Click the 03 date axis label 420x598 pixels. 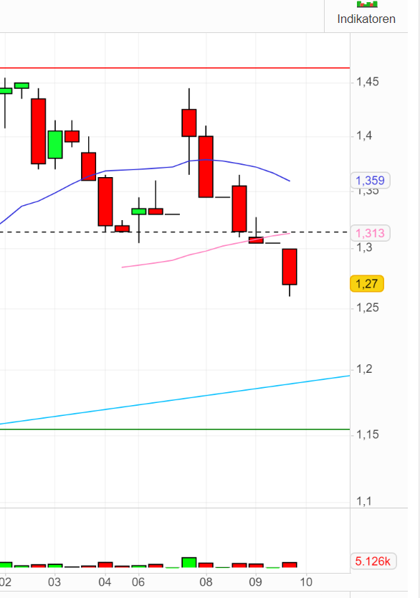pos(54,582)
